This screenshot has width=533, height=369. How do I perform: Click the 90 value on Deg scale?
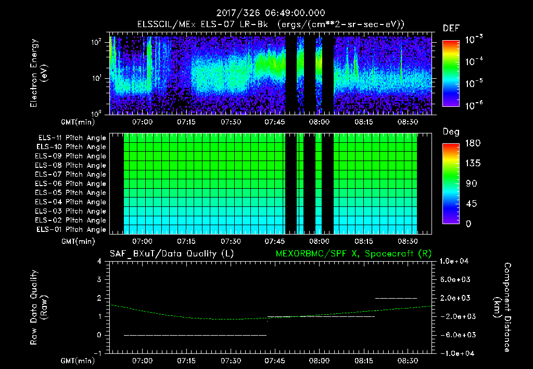point(471,183)
